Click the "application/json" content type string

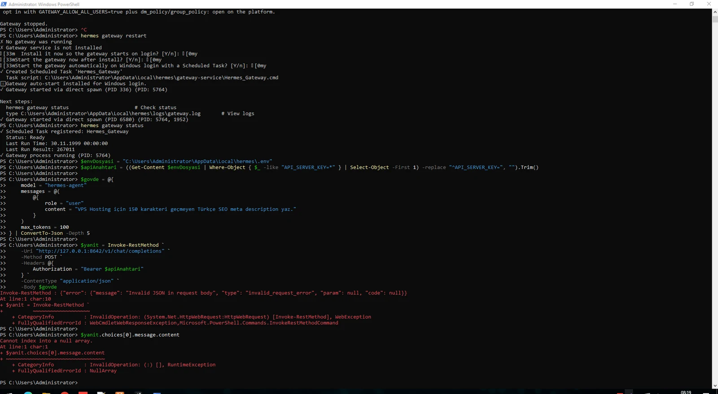coord(87,281)
